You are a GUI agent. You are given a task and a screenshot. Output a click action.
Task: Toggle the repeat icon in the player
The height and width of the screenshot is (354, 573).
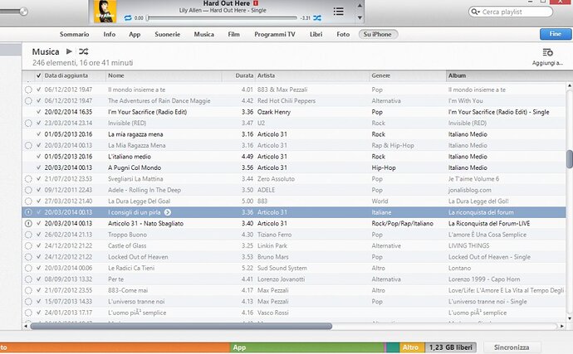128,17
